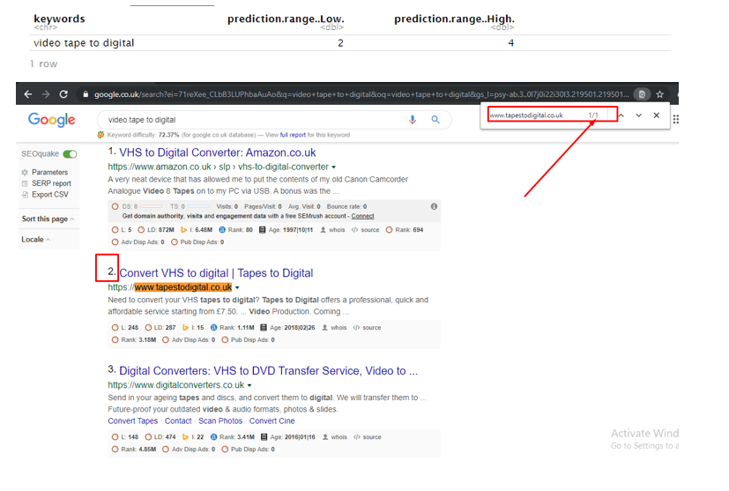
Task: Click the browser forward arrow
Action: point(46,94)
